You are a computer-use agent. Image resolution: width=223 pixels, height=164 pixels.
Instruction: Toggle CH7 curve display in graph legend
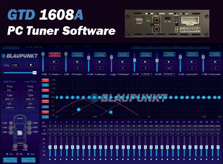click(x=45, y=112)
